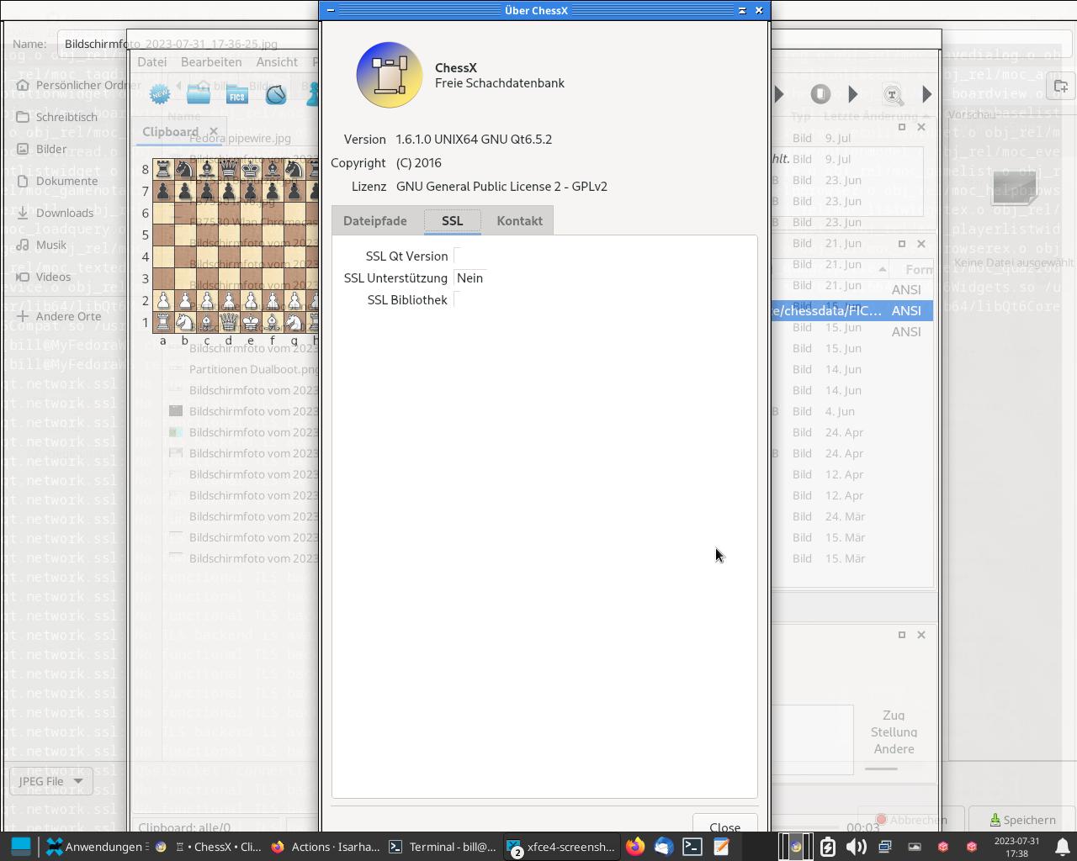Image resolution: width=1077 pixels, height=861 pixels.
Task: Select the white knight on b1
Action: (185, 322)
